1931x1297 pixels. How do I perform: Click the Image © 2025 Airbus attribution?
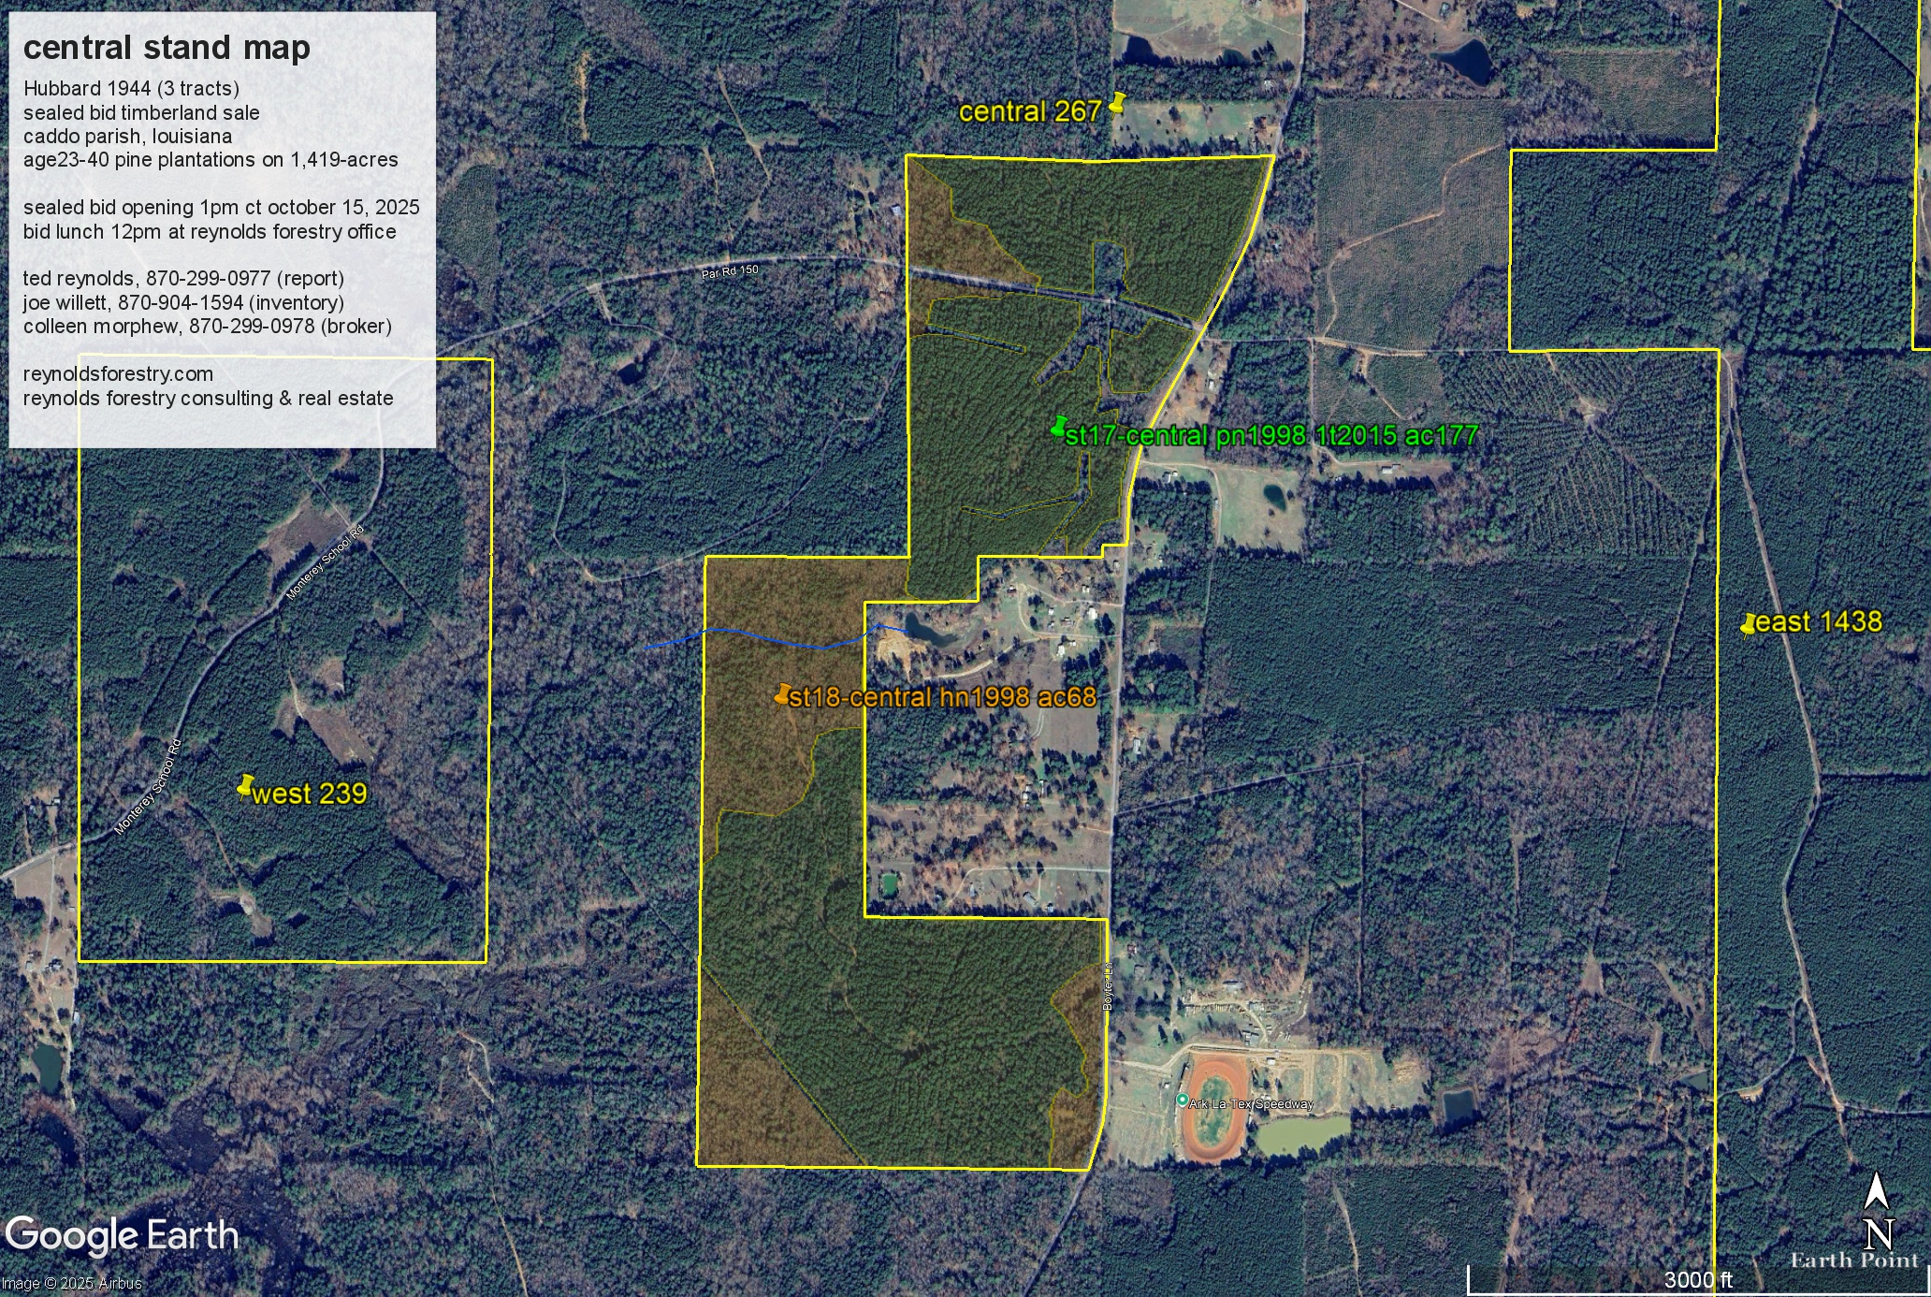point(71,1283)
